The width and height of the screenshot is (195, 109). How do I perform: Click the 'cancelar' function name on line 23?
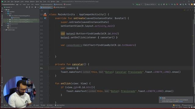[78, 64]
